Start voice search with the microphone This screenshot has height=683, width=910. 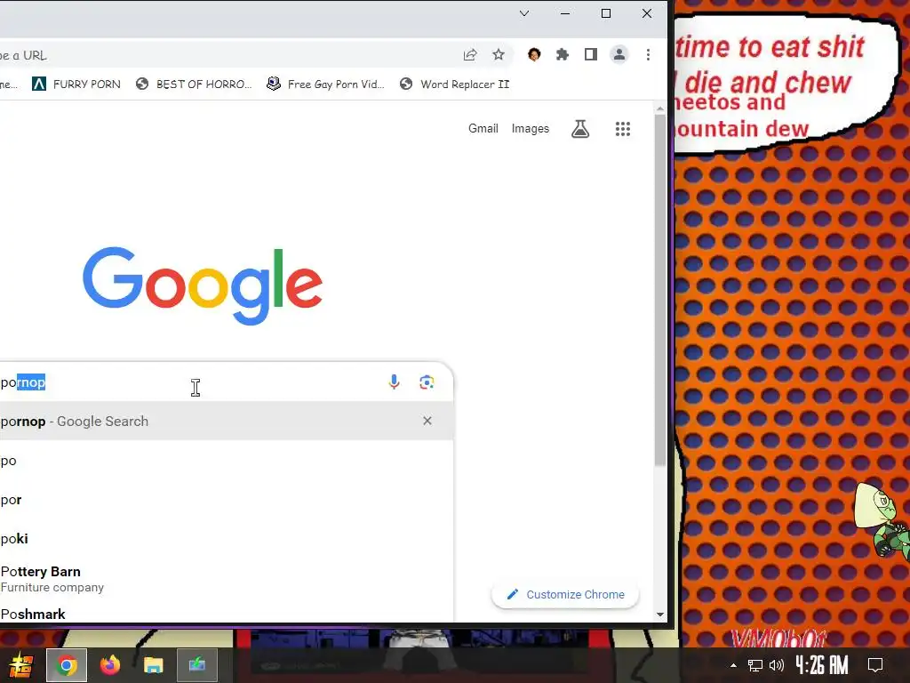pos(394,382)
